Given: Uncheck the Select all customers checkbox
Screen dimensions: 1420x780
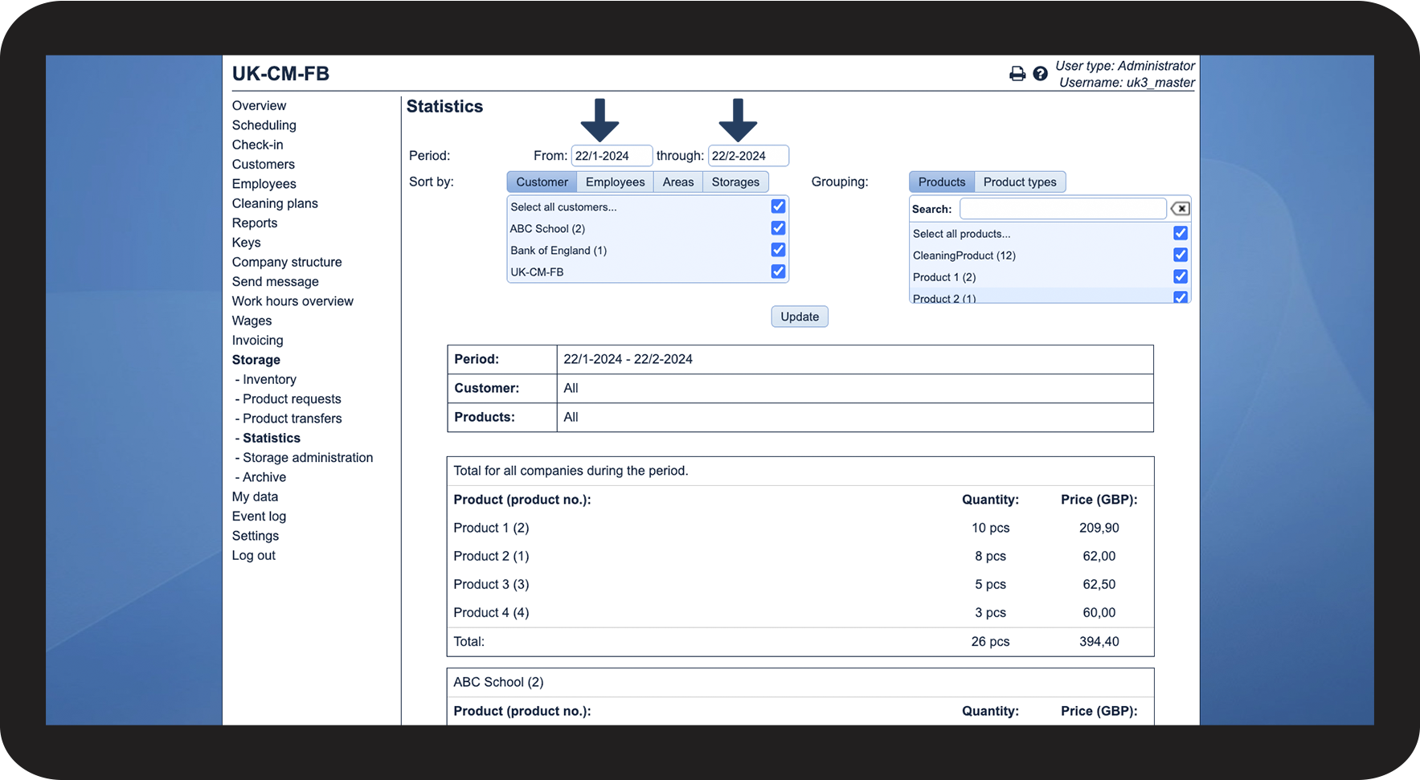Looking at the screenshot, I should tap(778, 206).
